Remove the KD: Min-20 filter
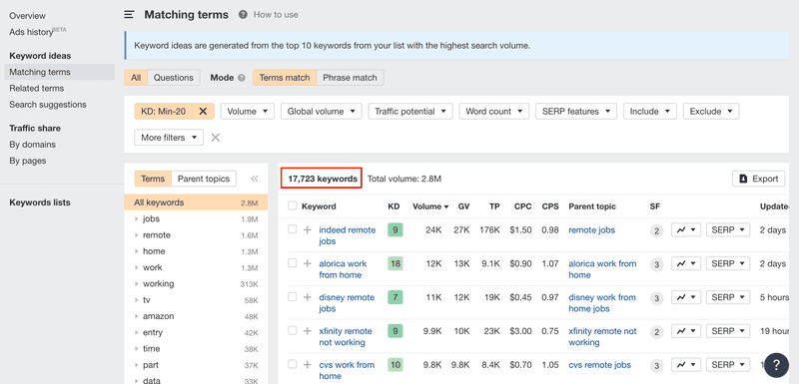The width and height of the screenshot is (799, 384). click(x=203, y=112)
